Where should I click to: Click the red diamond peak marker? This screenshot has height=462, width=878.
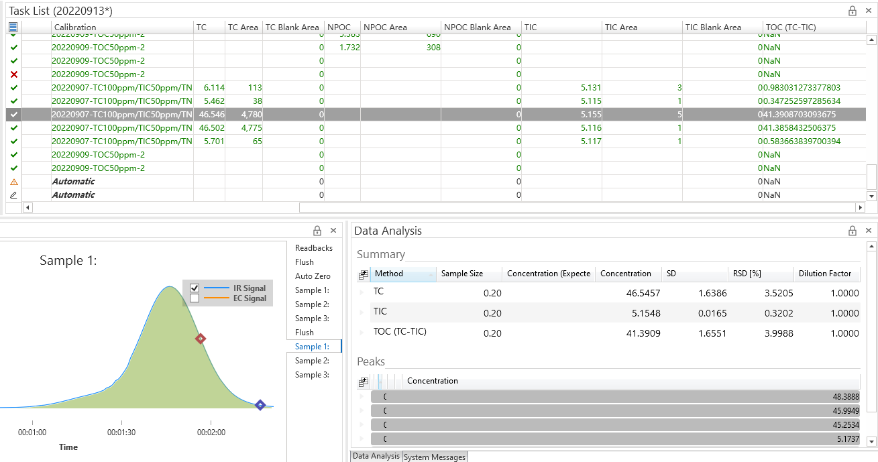200,339
